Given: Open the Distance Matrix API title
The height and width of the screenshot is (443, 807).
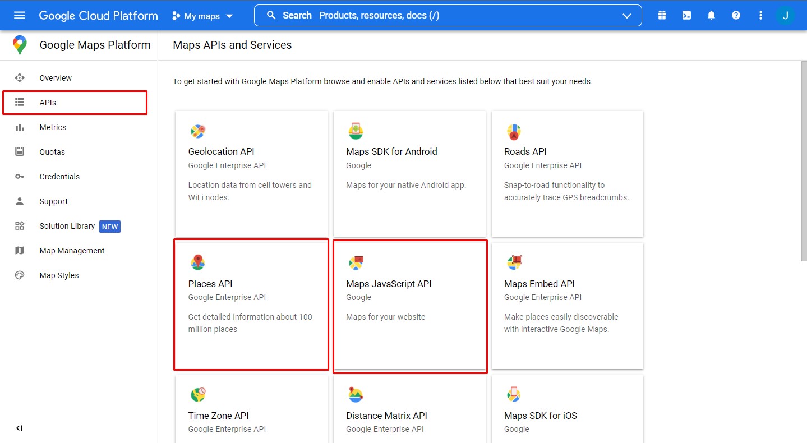Looking at the screenshot, I should click(386, 416).
